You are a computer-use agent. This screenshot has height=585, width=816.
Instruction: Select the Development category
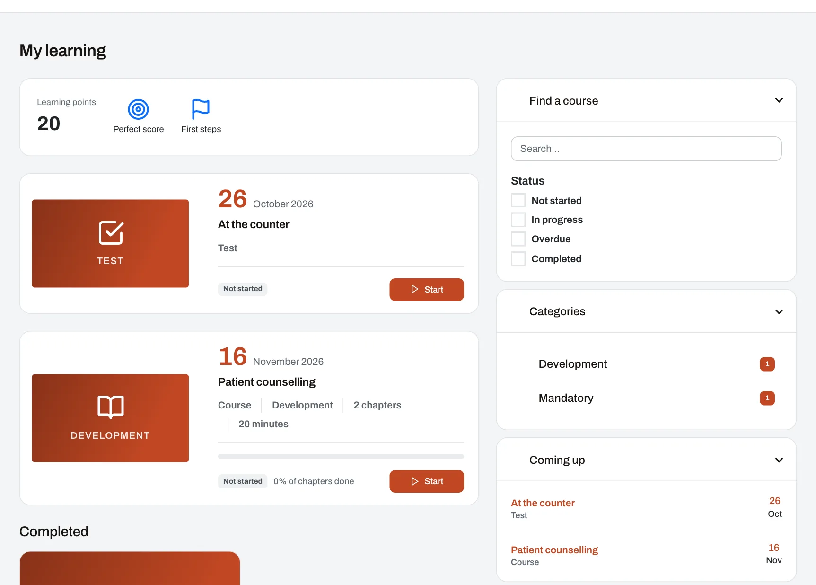573,364
